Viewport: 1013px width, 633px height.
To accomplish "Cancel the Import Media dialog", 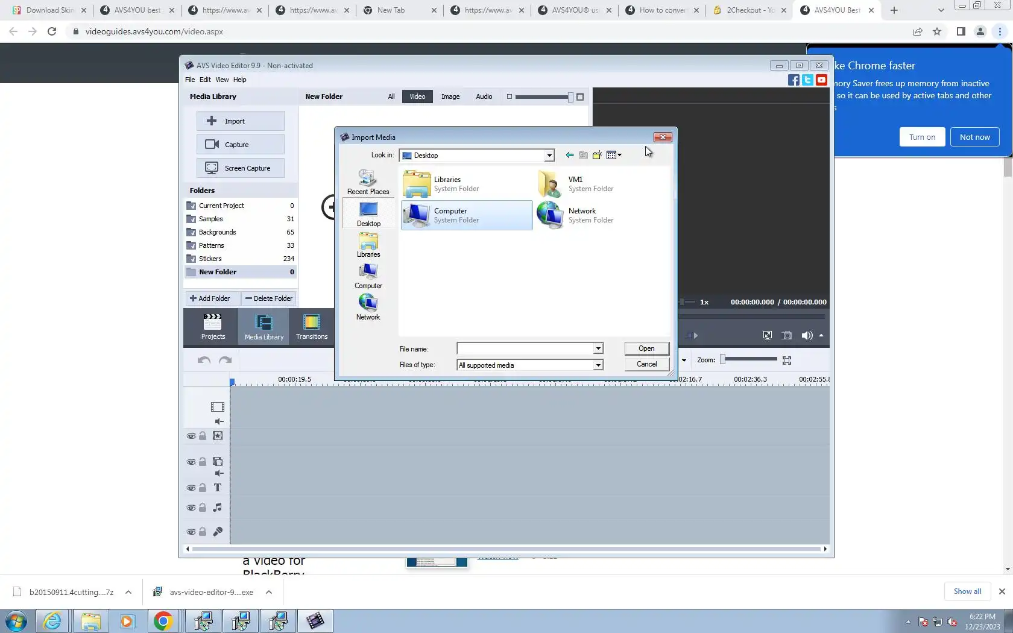I will [x=646, y=364].
